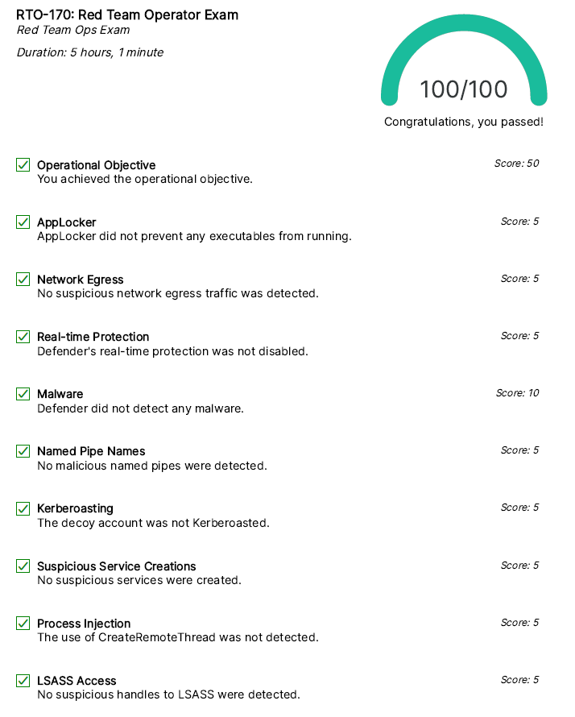Click the Operational Objective Score: 50 label
This screenshot has width=575, height=717.
pos(516,164)
